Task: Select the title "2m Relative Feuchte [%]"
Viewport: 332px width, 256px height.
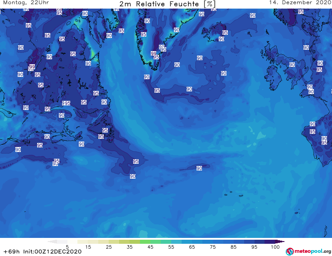Action: click(x=168, y=4)
